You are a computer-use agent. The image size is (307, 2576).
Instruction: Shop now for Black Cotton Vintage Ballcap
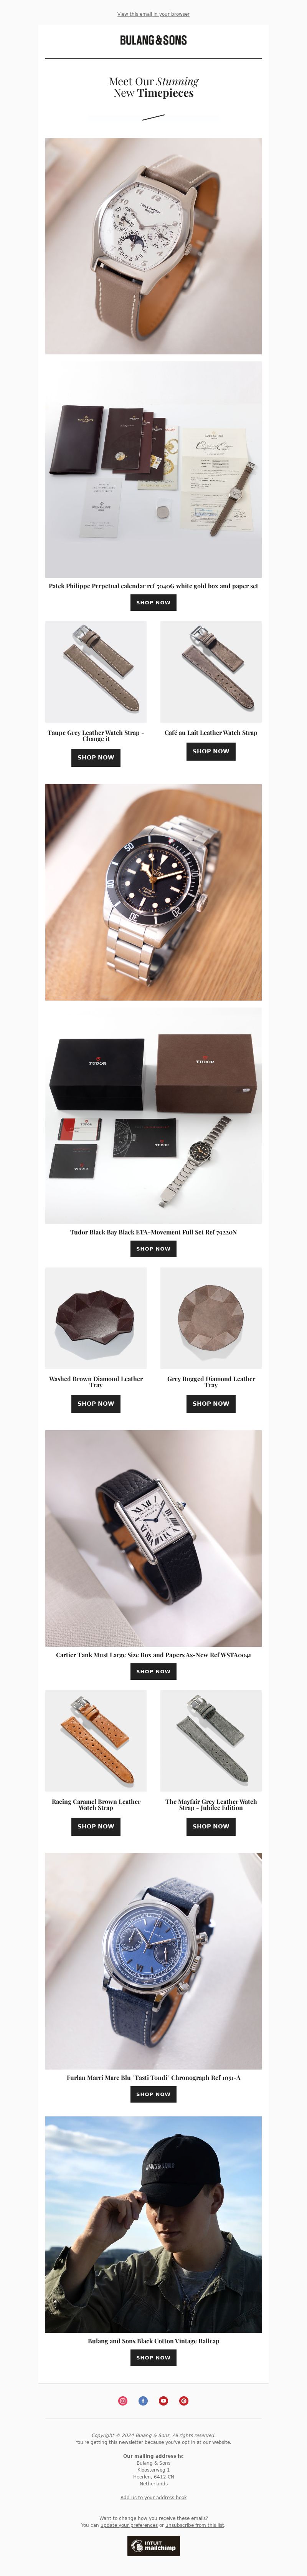pyautogui.click(x=153, y=2357)
